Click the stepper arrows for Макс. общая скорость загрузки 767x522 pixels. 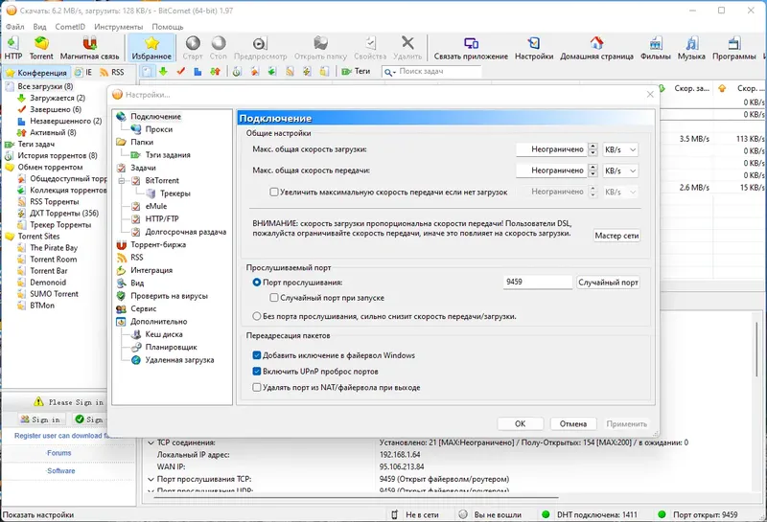[x=593, y=149]
